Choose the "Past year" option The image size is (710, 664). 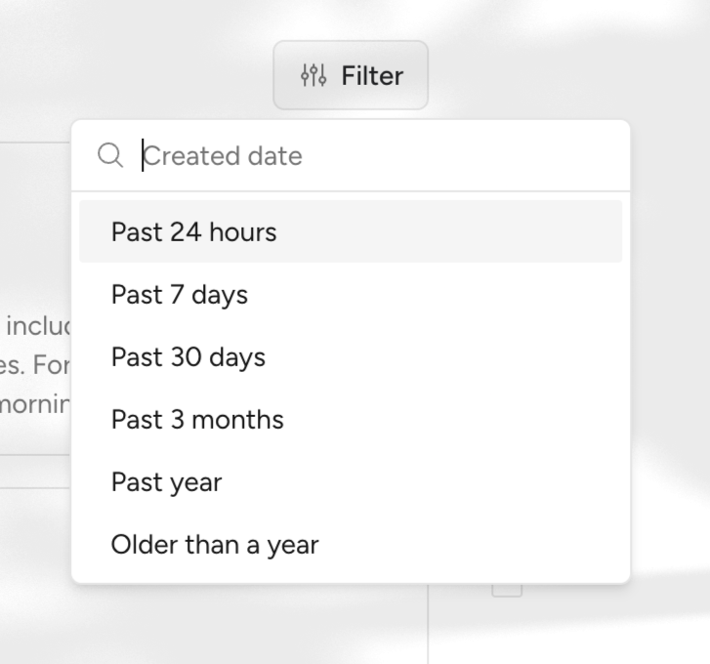(x=167, y=482)
